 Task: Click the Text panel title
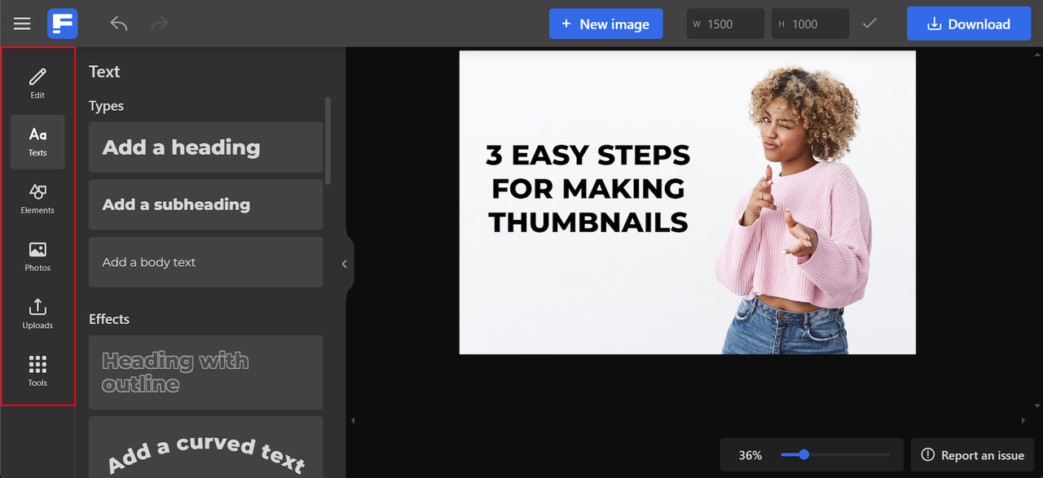104,72
